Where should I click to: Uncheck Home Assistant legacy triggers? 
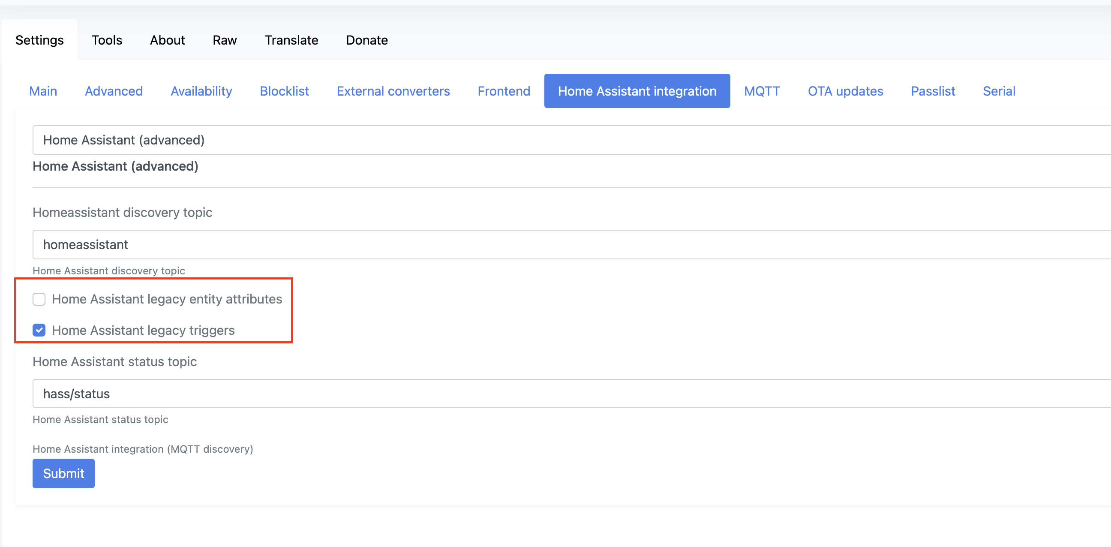click(39, 330)
